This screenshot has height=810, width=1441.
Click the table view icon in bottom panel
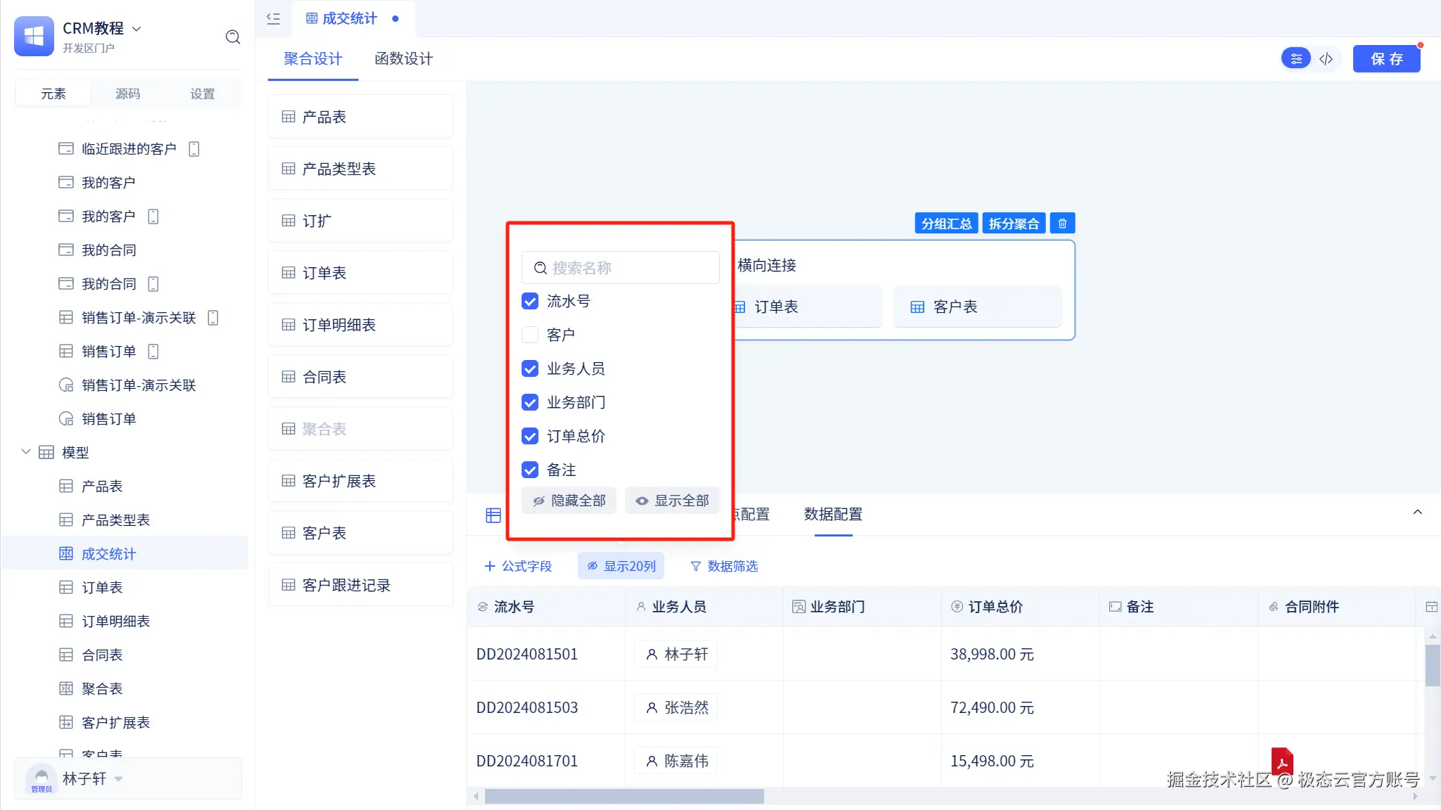(x=493, y=515)
